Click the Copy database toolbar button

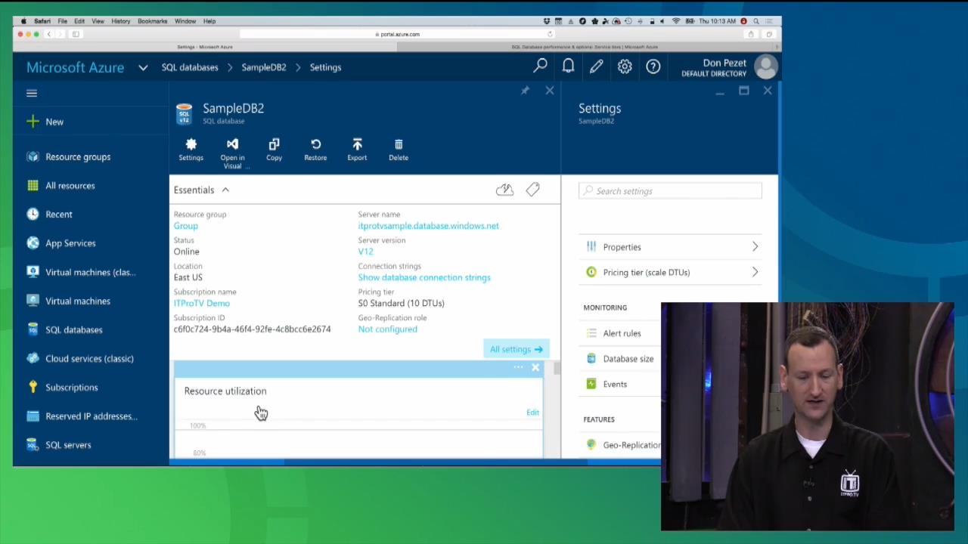tap(274, 150)
